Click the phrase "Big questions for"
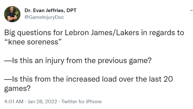This screenshot has height=109, width=193. click(34, 33)
